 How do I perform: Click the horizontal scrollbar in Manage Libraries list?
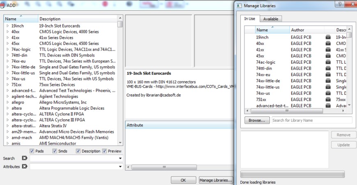(x=287, y=111)
